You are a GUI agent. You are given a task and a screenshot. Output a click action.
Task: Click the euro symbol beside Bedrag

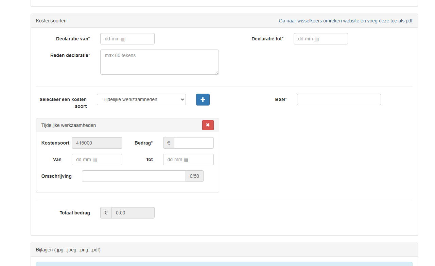(x=169, y=143)
